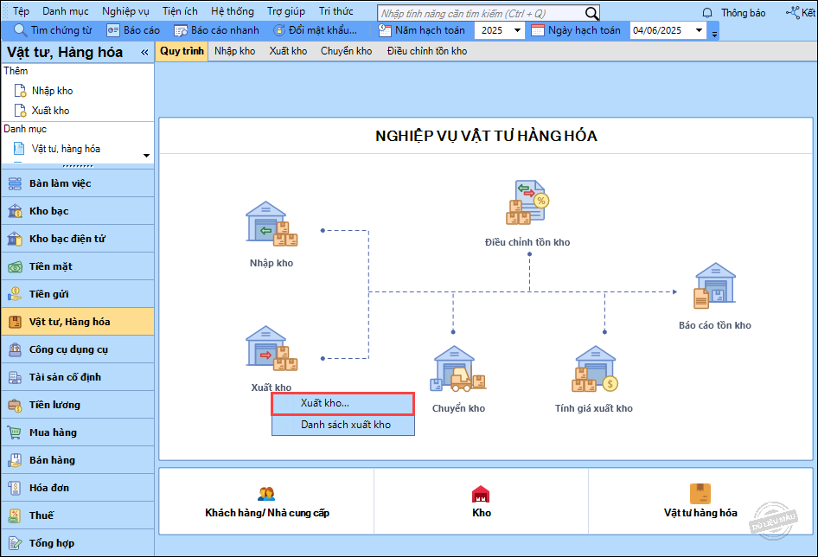The image size is (818, 557).
Task: Click Nhập kho link under Thêm
Action: [x=52, y=91]
